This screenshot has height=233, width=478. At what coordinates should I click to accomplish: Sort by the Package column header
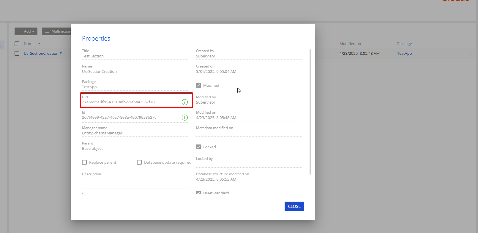point(404,44)
